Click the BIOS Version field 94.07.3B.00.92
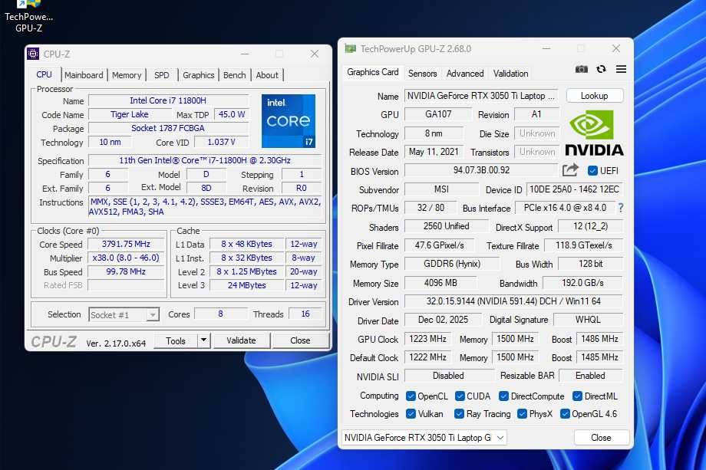This screenshot has width=706, height=470. tap(481, 170)
